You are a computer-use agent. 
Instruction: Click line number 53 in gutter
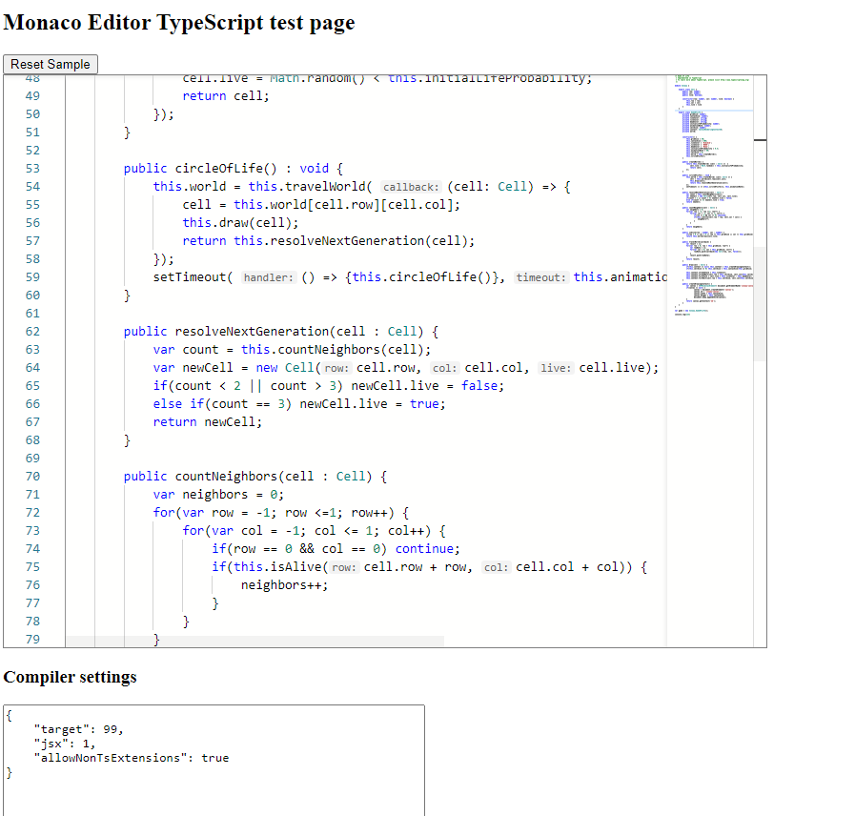32,169
